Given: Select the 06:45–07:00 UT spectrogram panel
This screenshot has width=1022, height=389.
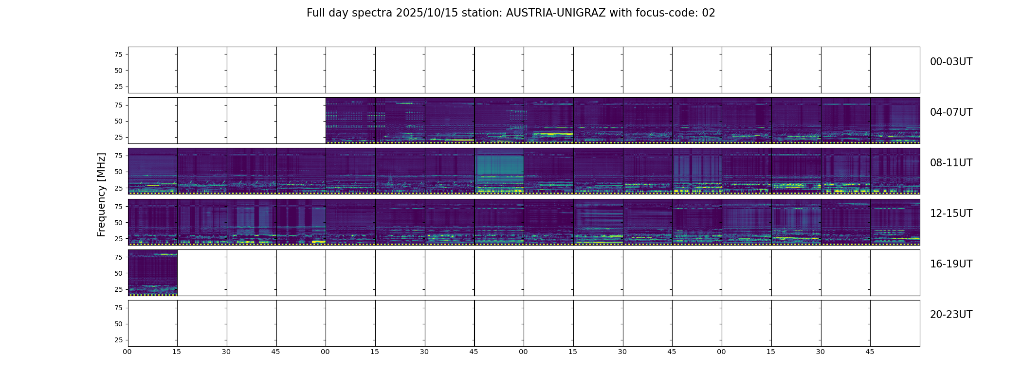Looking at the screenshot, I should (x=697, y=121).
